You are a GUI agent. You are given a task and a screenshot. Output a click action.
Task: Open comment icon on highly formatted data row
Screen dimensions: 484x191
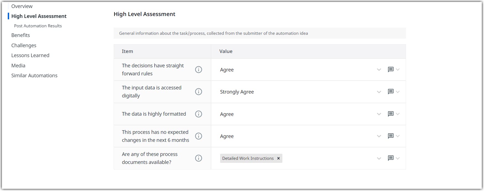391,114
